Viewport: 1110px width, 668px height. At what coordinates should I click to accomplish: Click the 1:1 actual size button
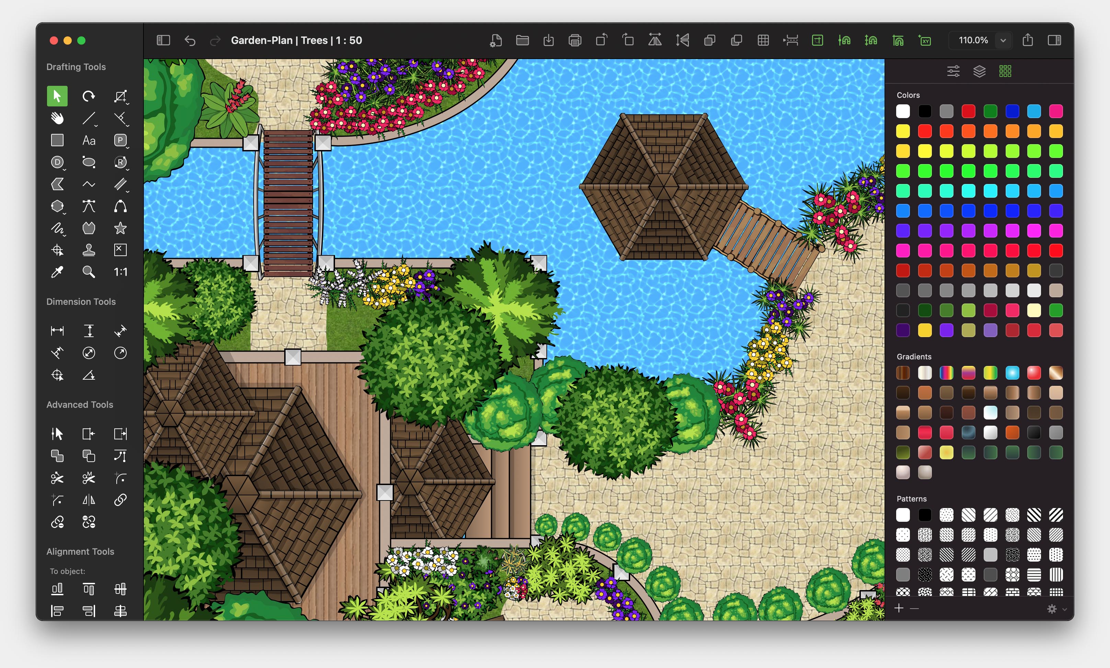pos(120,272)
